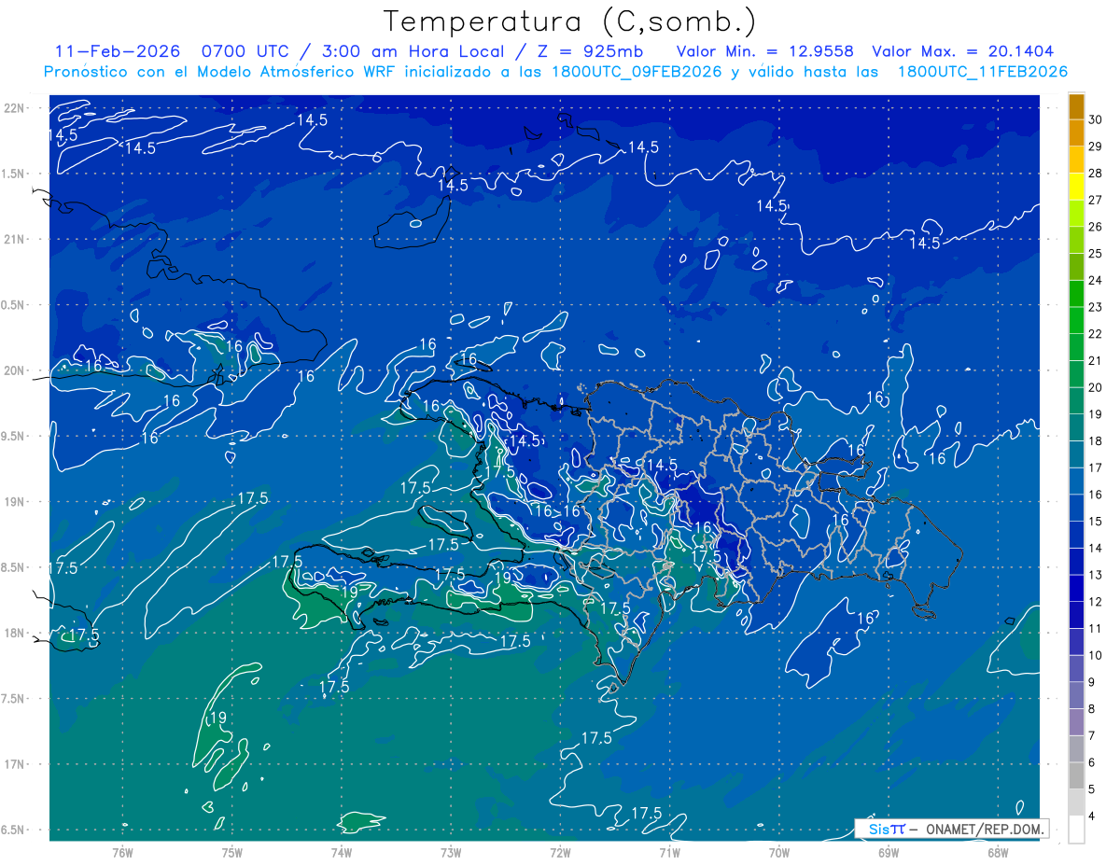Click the '1800UTC_11FEB2026' valid-until text

tap(982, 72)
